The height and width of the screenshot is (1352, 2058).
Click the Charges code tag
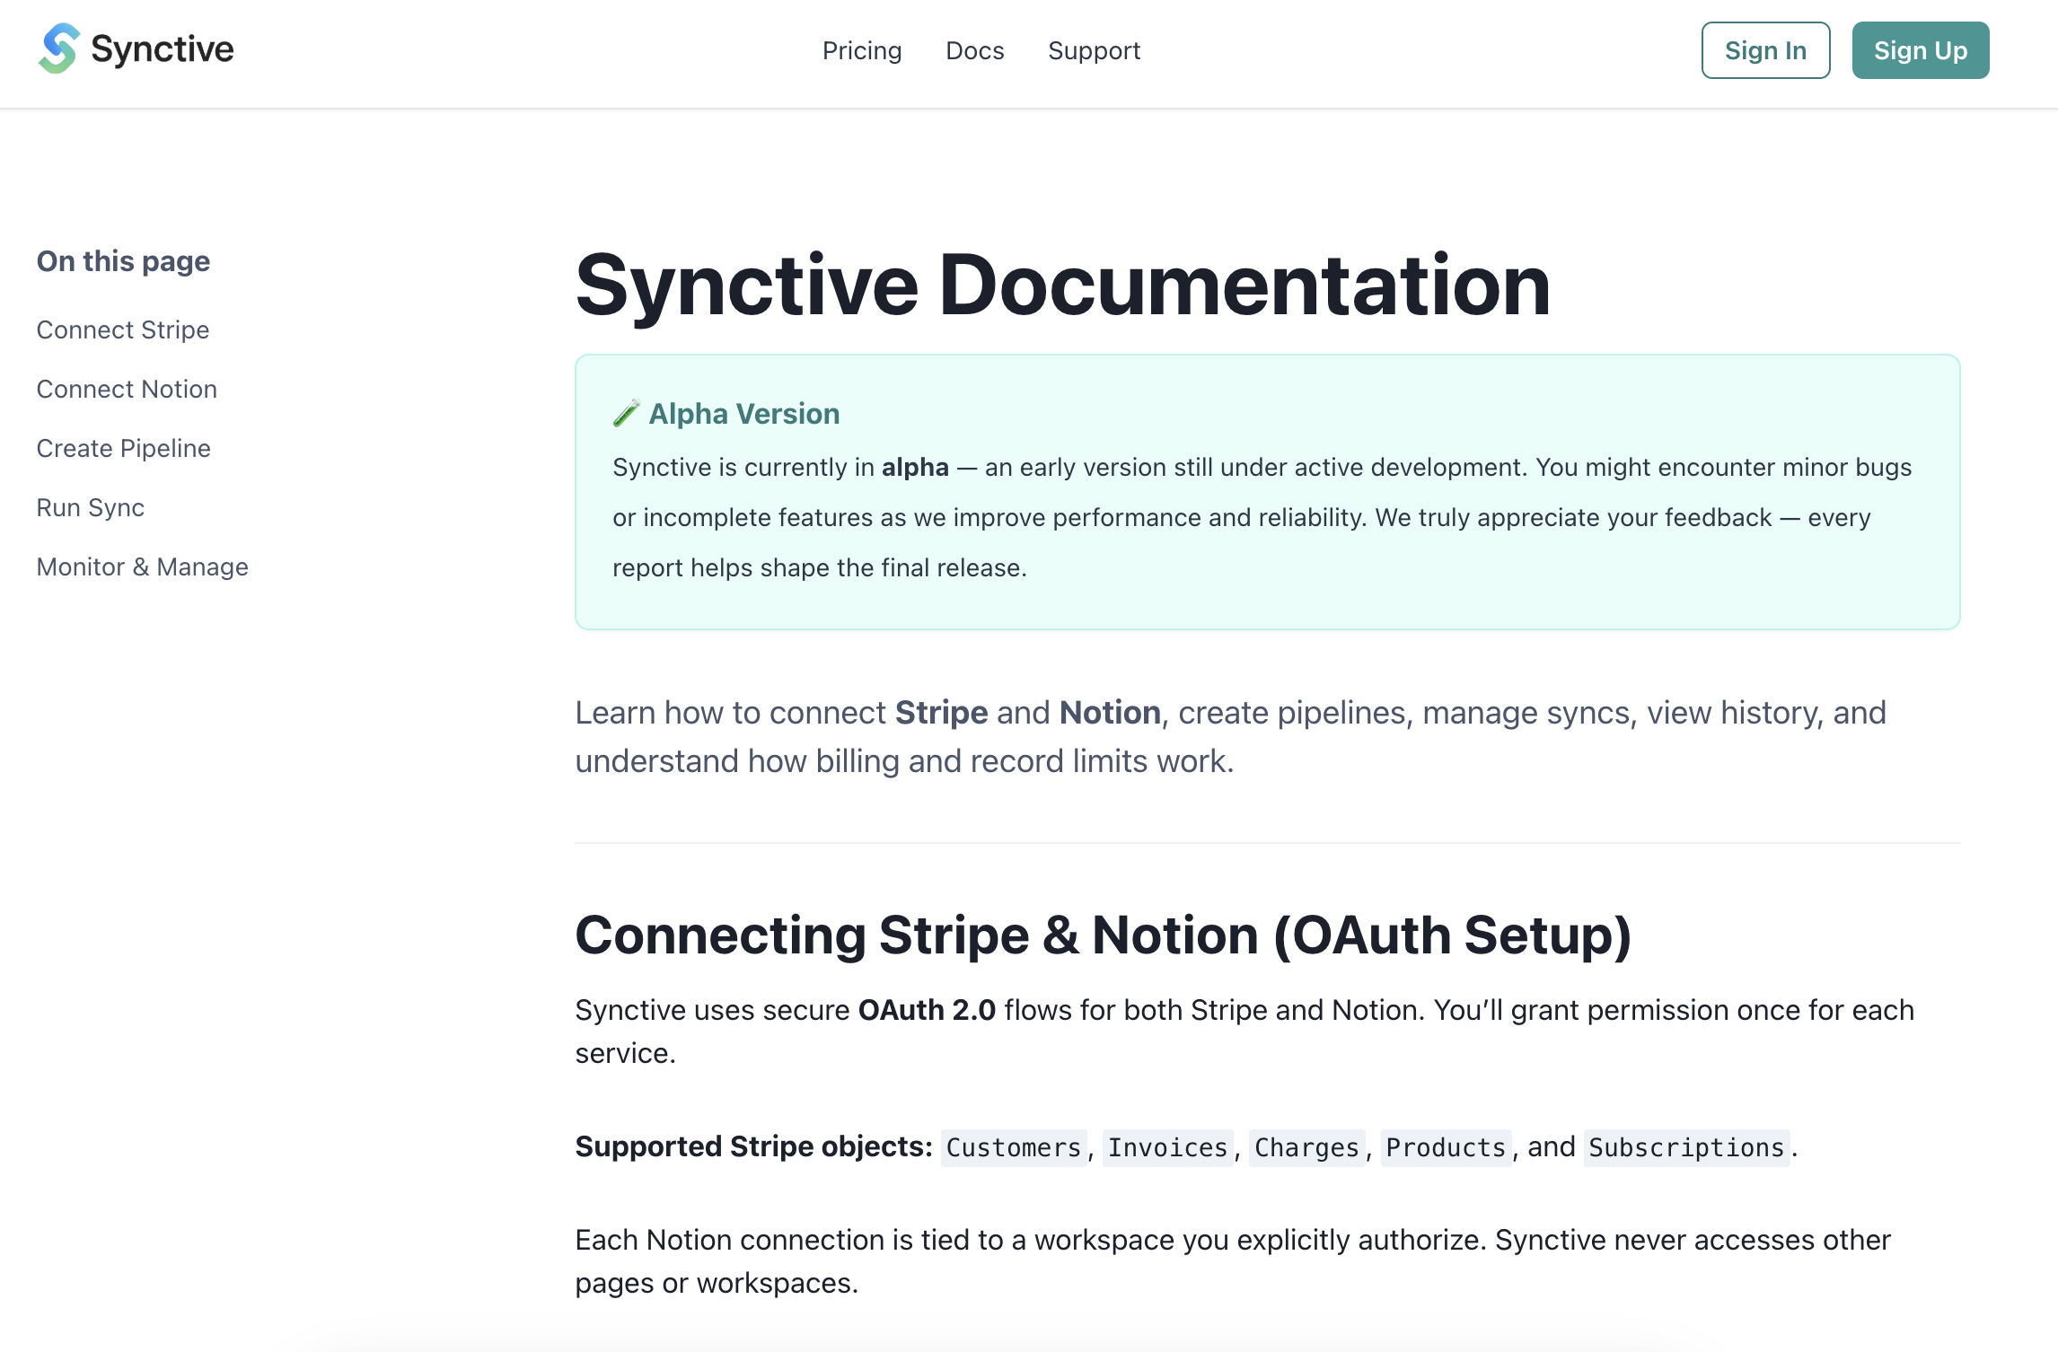tap(1306, 1147)
